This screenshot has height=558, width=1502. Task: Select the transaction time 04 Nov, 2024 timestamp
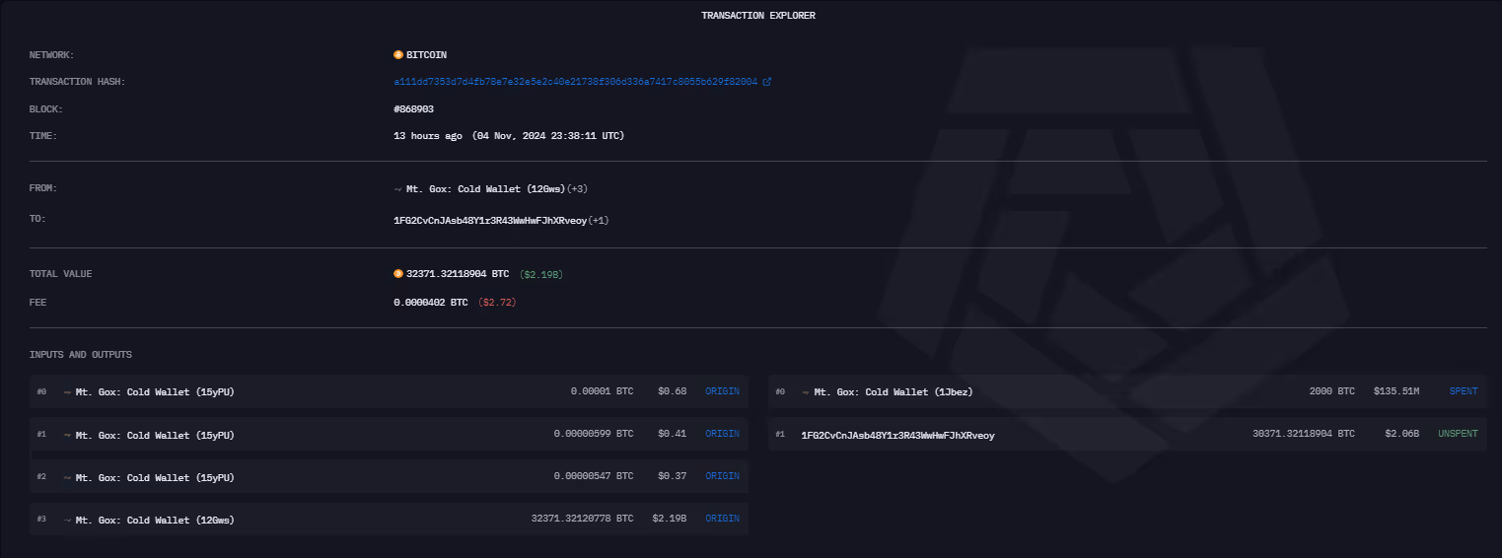tap(547, 135)
